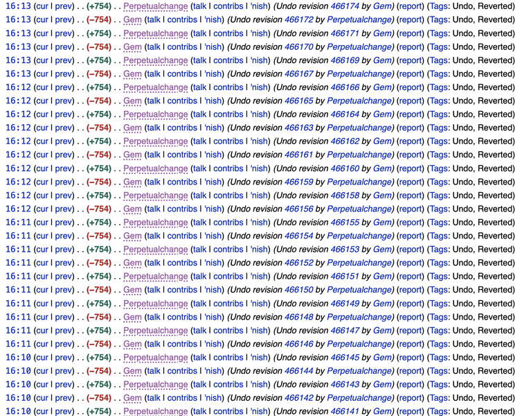Viewport: 522px width, 416px height.
Task: Click 'cur' in the undo 466160 row
Action: pyautogui.click(x=42, y=168)
